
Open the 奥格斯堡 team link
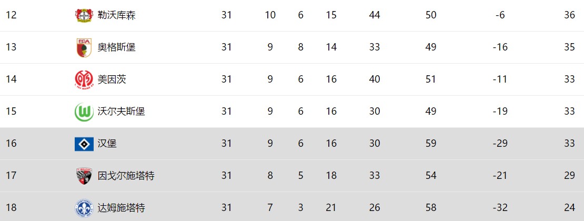point(117,47)
